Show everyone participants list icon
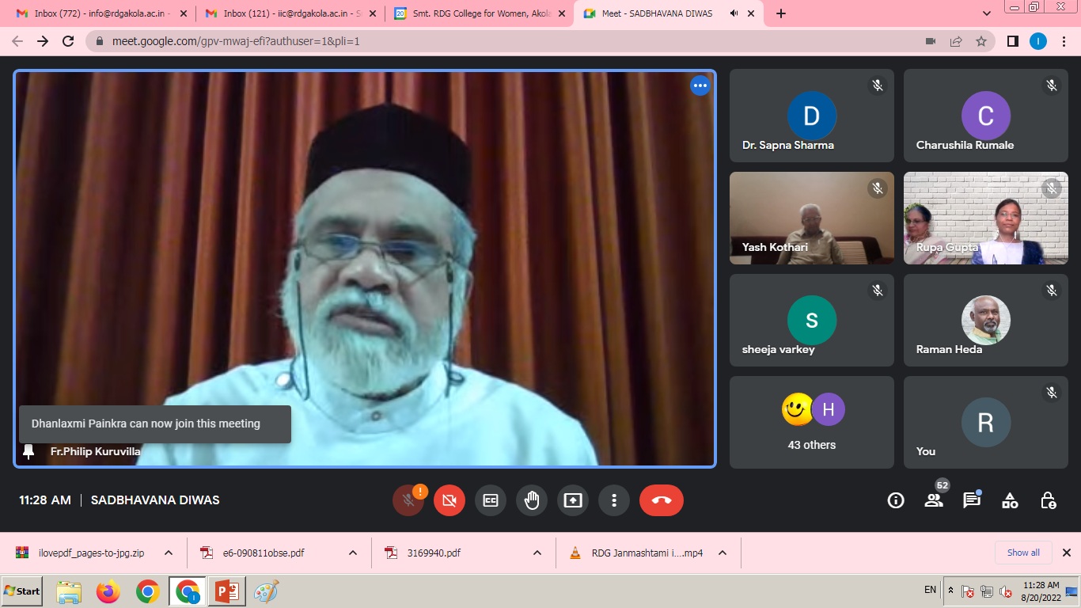Image resolution: width=1081 pixels, height=608 pixels. (x=934, y=500)
